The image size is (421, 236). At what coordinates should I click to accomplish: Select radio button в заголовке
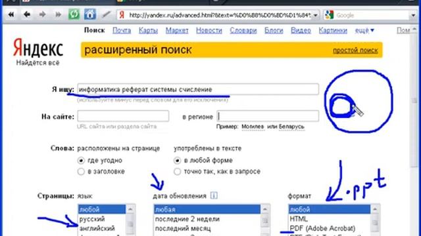[81, 172]
